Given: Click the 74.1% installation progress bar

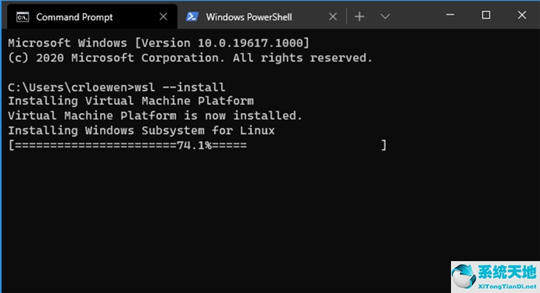Looking at the screenshot, I should (x=197, y=145).
